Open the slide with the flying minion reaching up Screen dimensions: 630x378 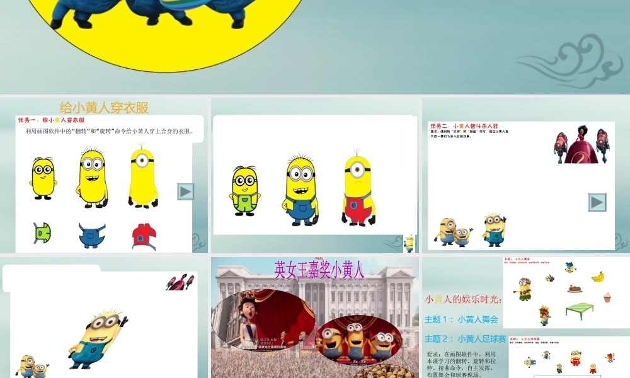click(x=104, y=318)
